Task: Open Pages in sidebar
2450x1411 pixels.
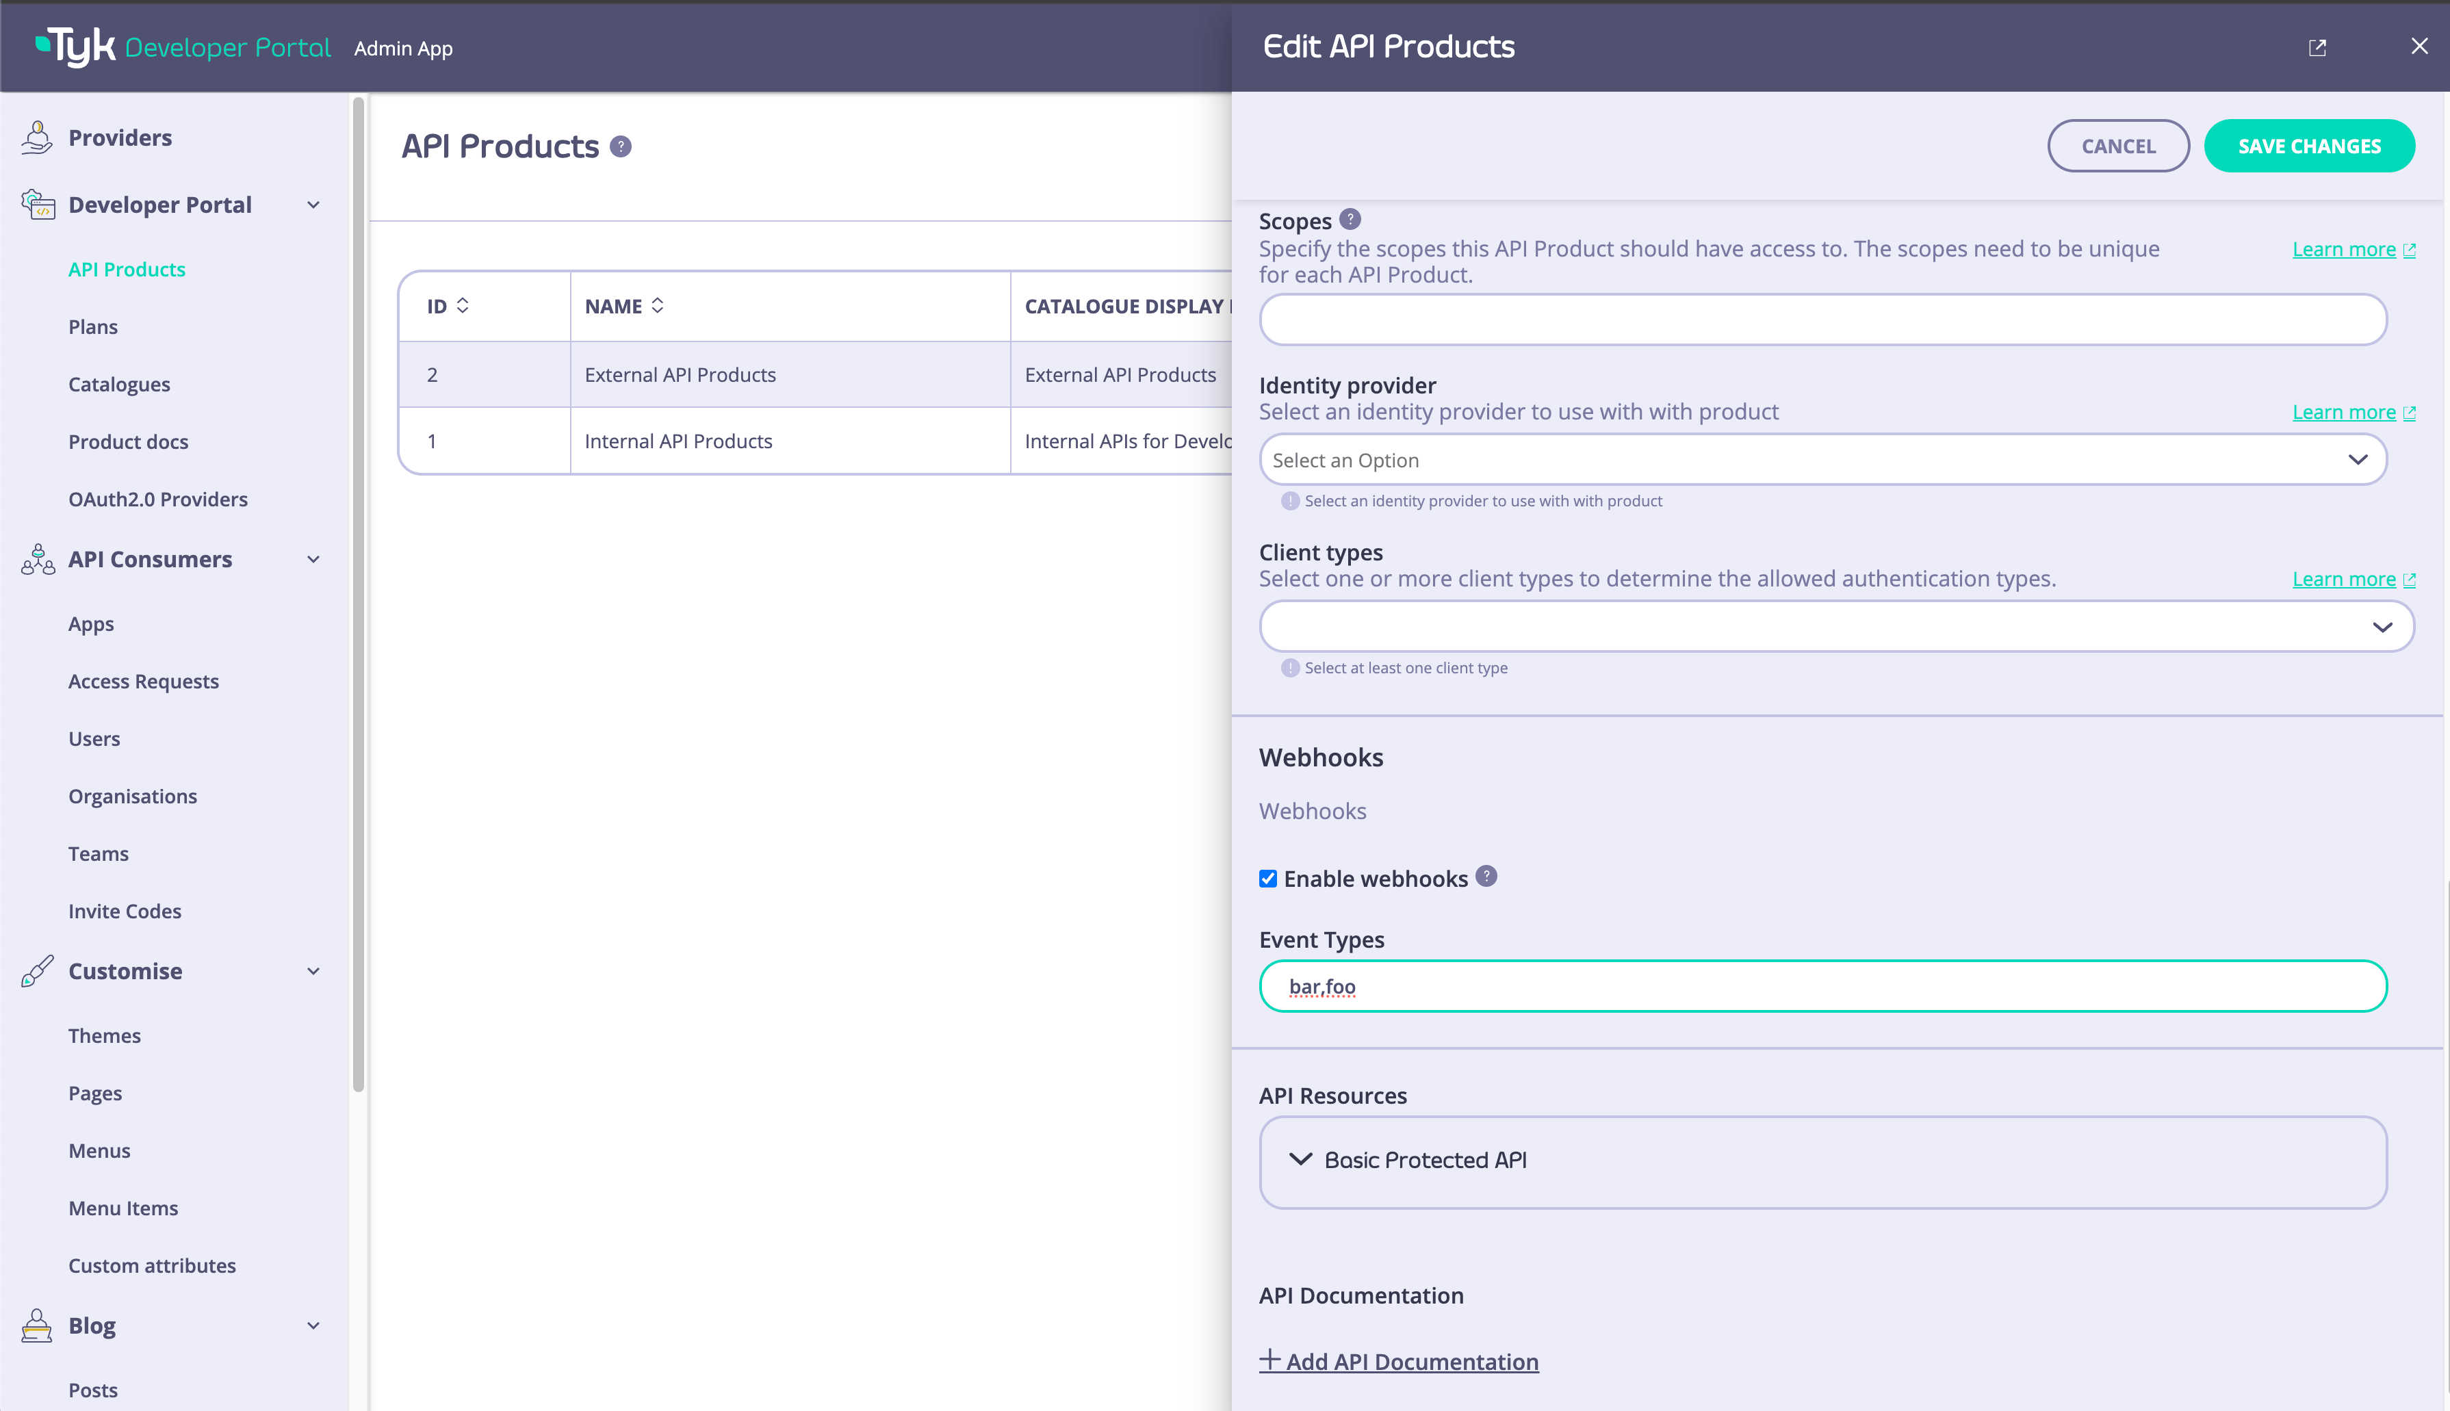Action: pyautogui.click(x=95, y=1093)
